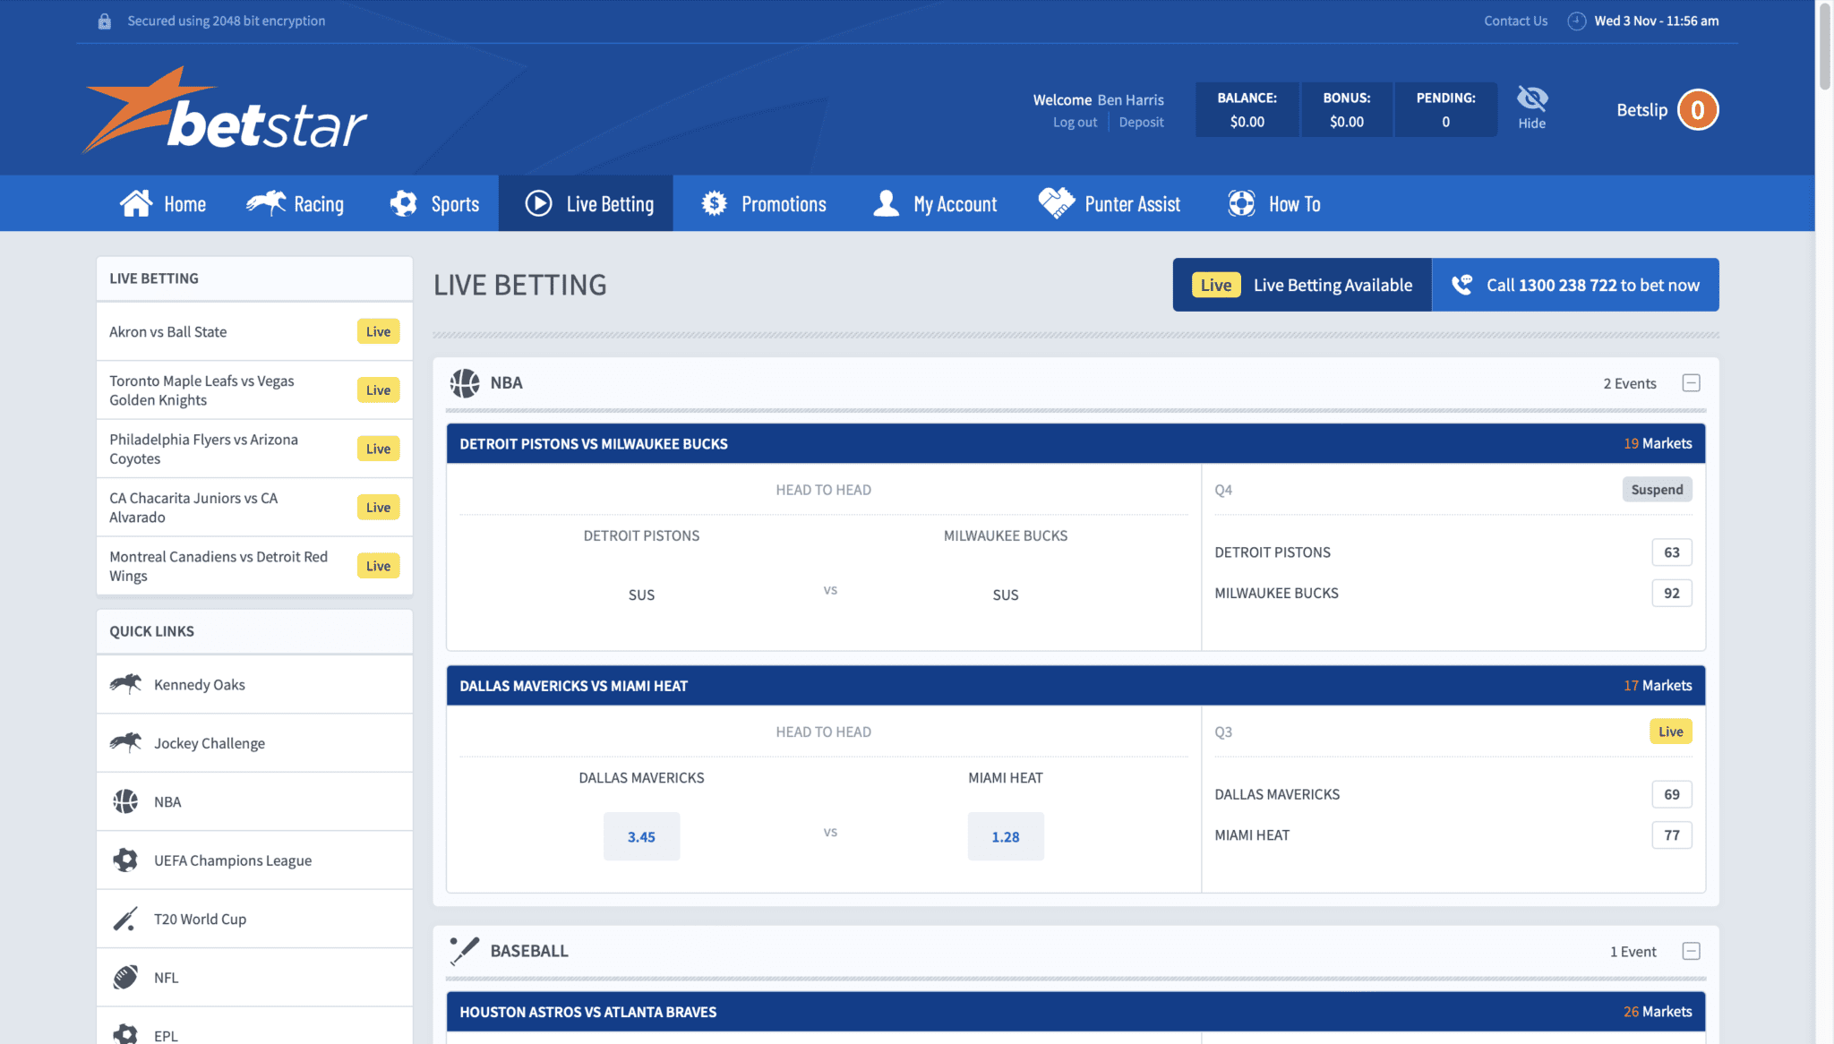The image size is (1834, 1044).
Task: Open the My Account menu tab
Action: [935, 203]
